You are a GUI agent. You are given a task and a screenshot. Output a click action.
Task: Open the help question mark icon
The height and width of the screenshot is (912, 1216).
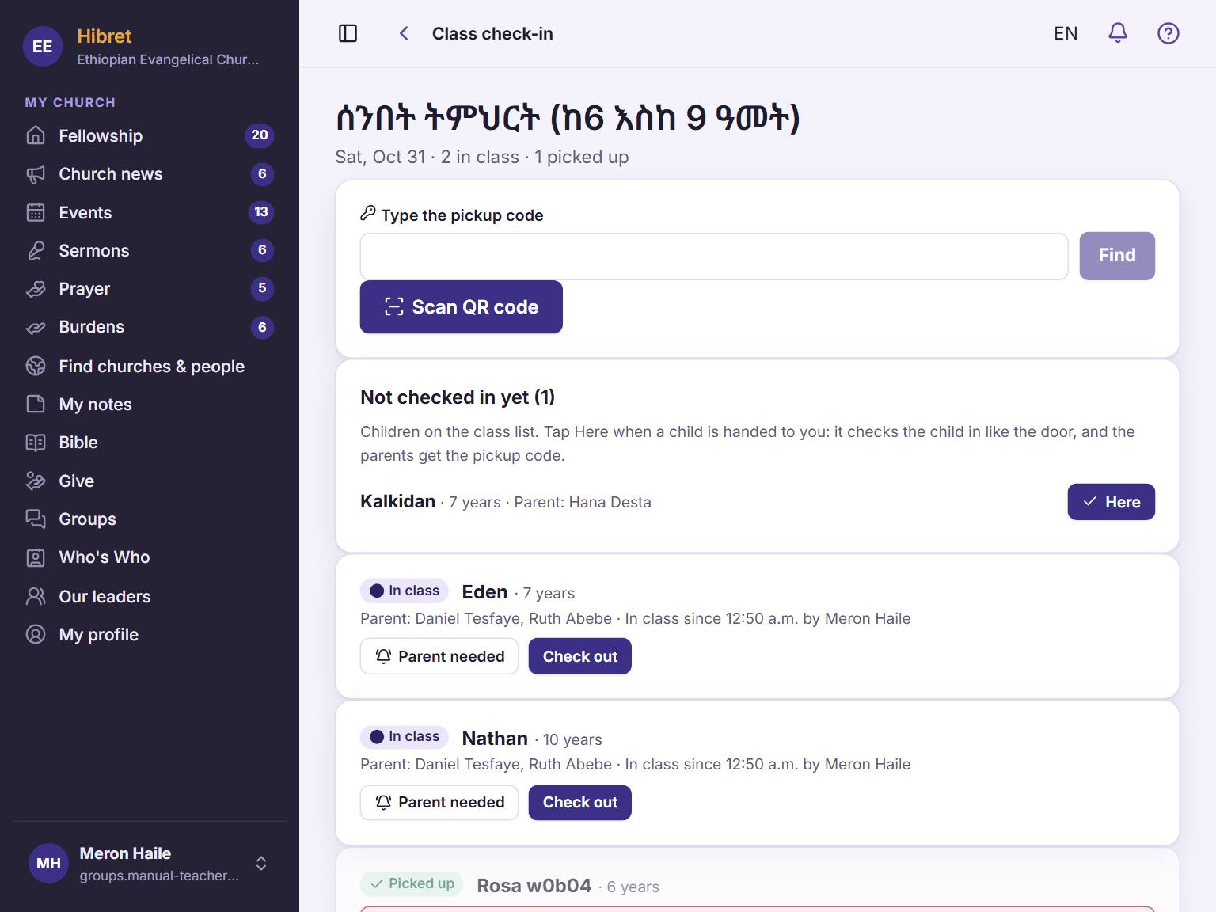1168,33
